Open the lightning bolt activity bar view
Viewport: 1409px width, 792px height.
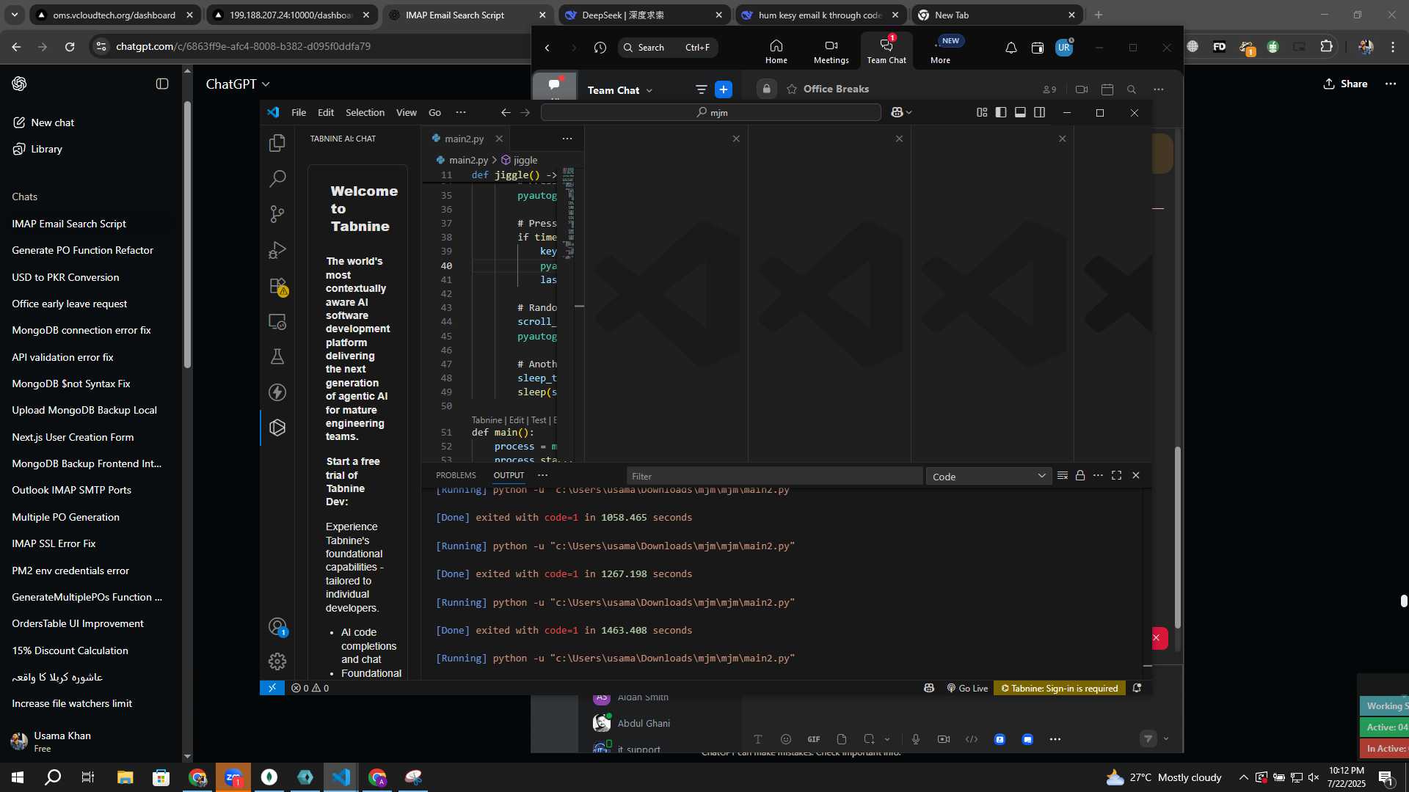point(277,392)
